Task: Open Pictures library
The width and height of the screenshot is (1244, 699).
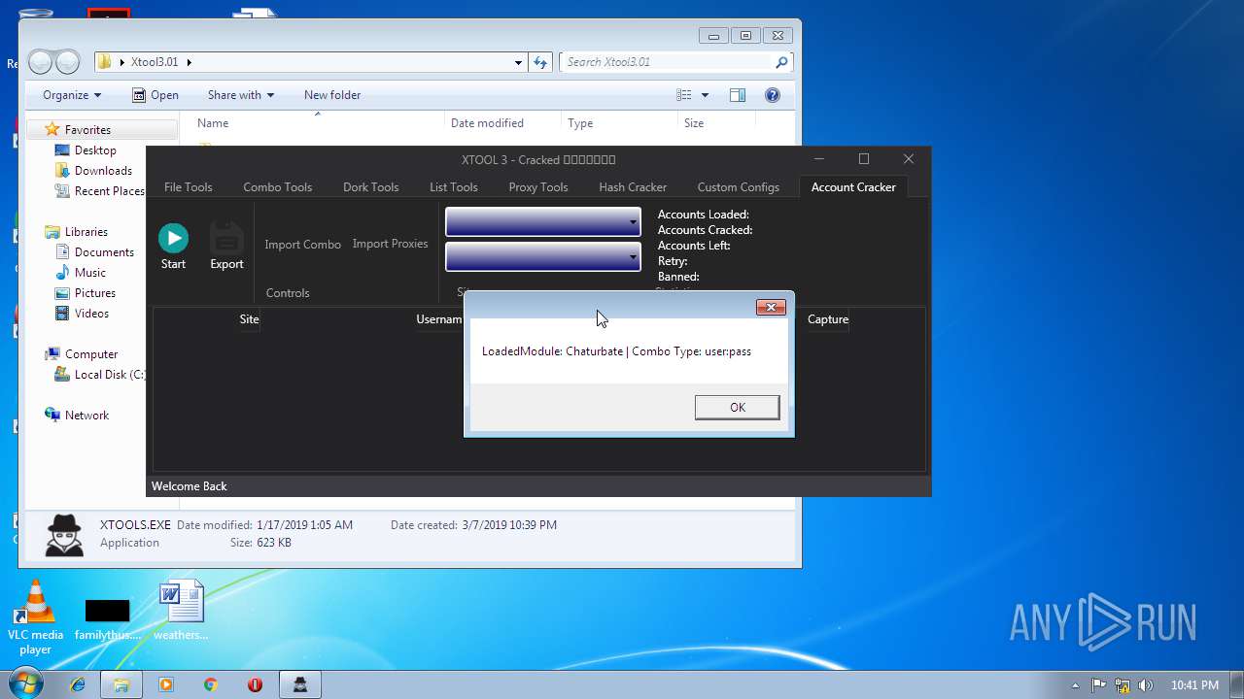Action: pyautogui.click(x=95, y=293)
